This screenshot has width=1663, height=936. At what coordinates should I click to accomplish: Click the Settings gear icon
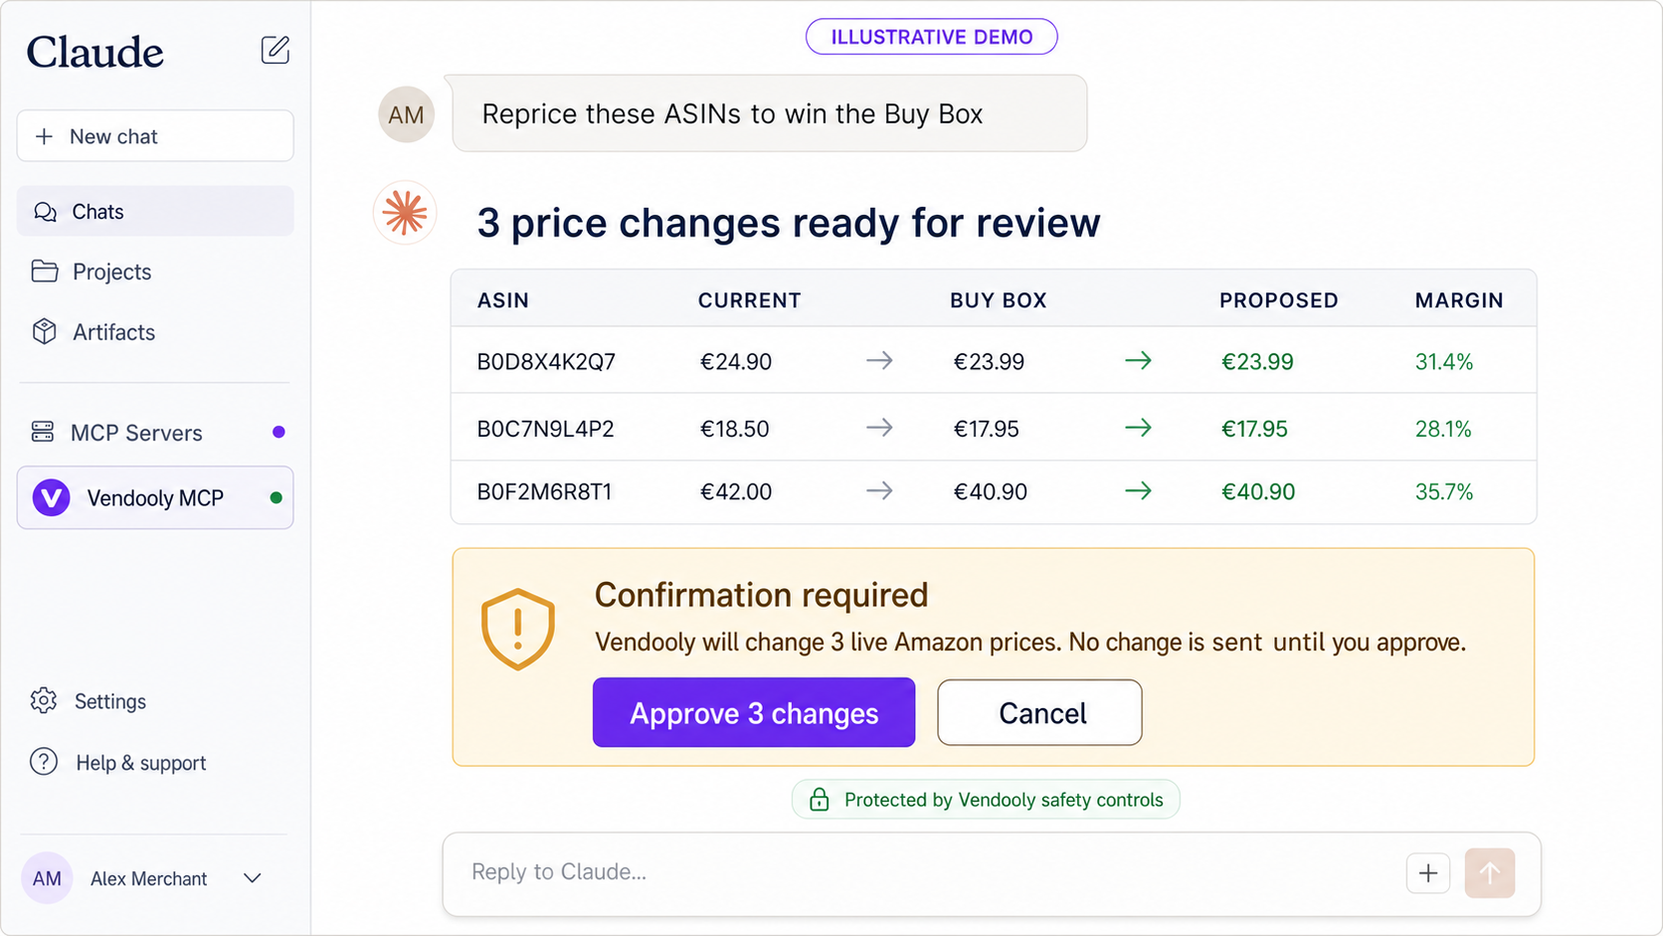[x=44, y=700]
